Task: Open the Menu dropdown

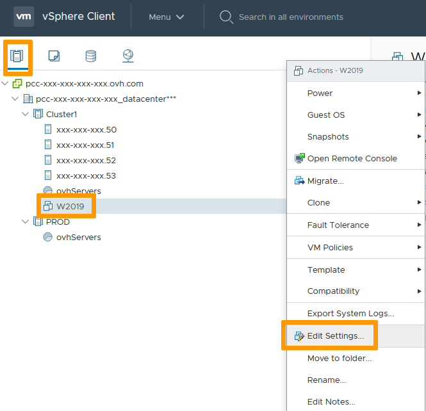Action: click(167, 17)
